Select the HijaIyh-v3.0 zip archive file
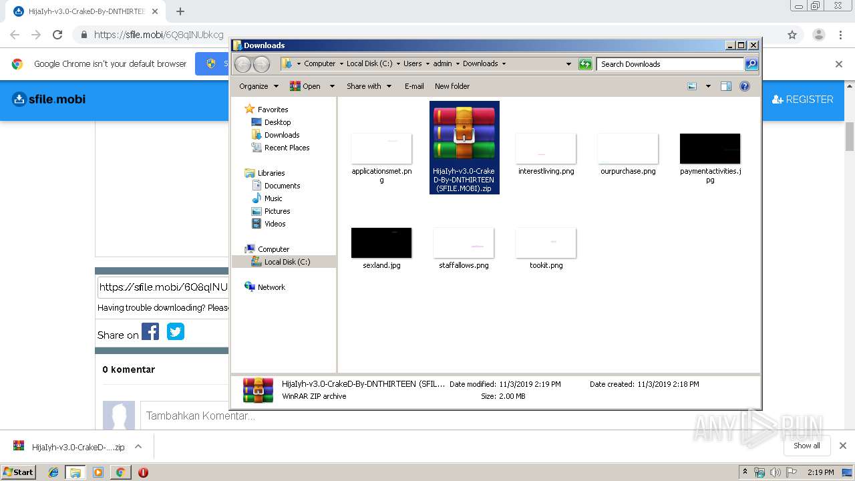The image size is (855, 481). tap(464, 148)
